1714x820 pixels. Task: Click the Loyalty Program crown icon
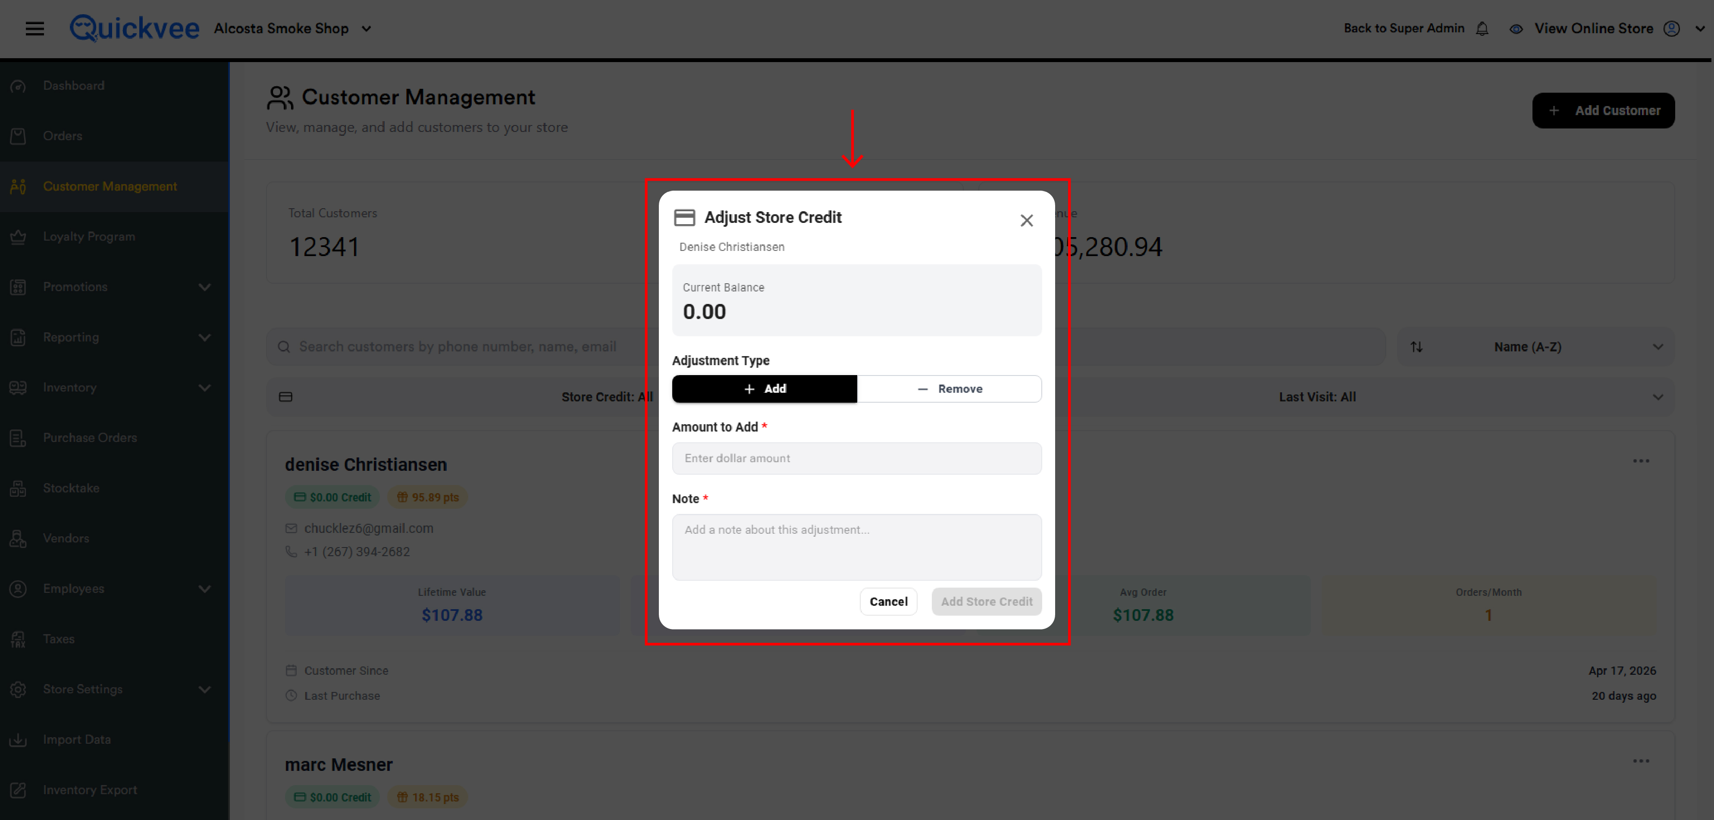click(x=18, y=237)
